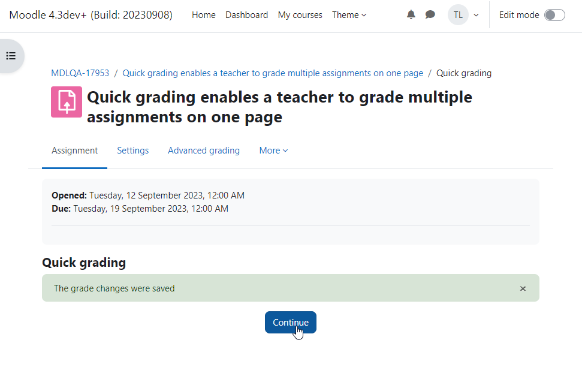The image size is (582, 376).
Task: Dismiss the grade changes saved notice
Action: [x=523, y=288]
